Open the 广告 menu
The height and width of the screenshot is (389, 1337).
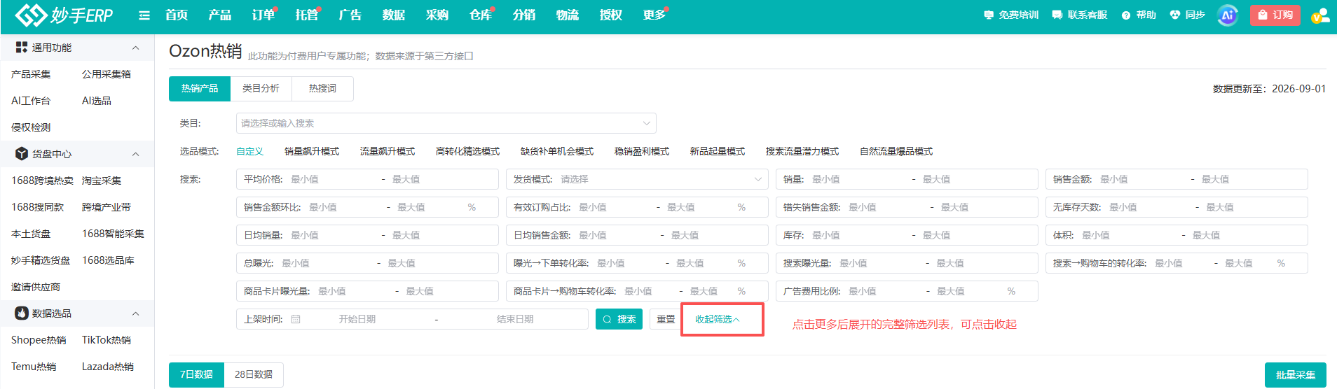(350, 15)
